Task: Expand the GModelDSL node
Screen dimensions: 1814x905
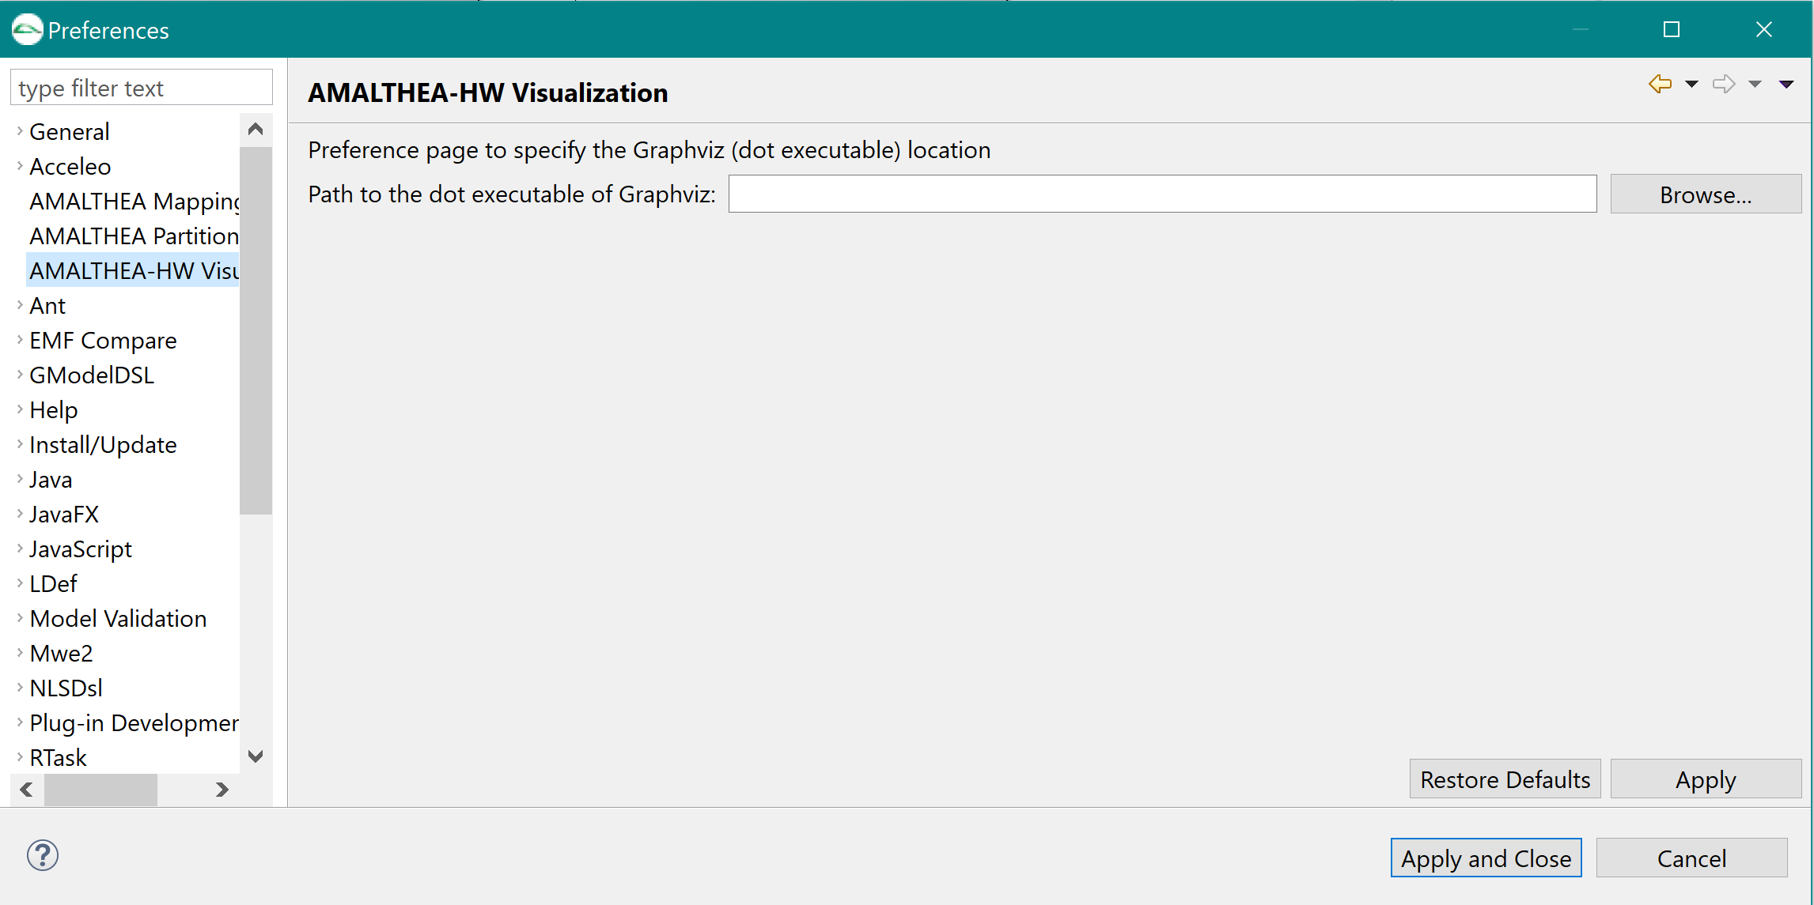Action: [20, 375]
